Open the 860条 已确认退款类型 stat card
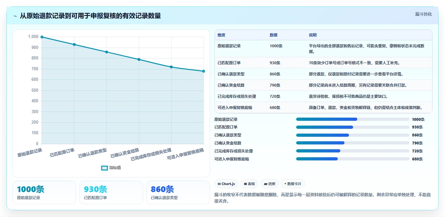The image size is (445, 217). (x=178, y=192)
